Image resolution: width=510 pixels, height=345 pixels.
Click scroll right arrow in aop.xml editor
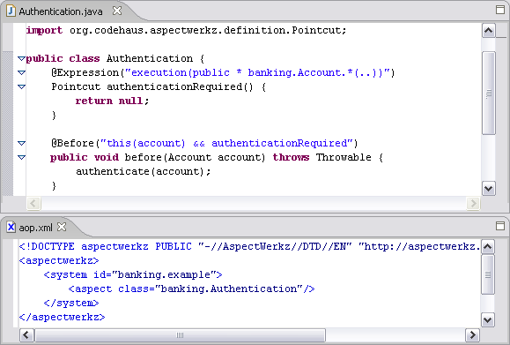(x=472, y=335)
